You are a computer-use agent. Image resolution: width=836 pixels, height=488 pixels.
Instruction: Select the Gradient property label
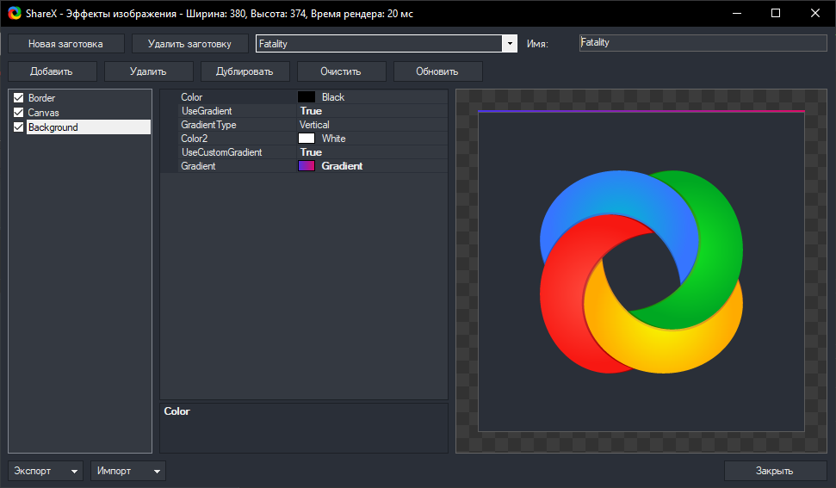198,166
